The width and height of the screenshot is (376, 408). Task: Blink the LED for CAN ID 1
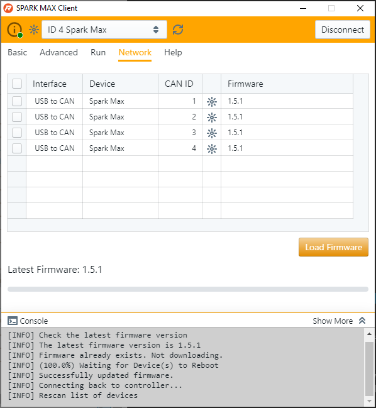tap(212, 101)
